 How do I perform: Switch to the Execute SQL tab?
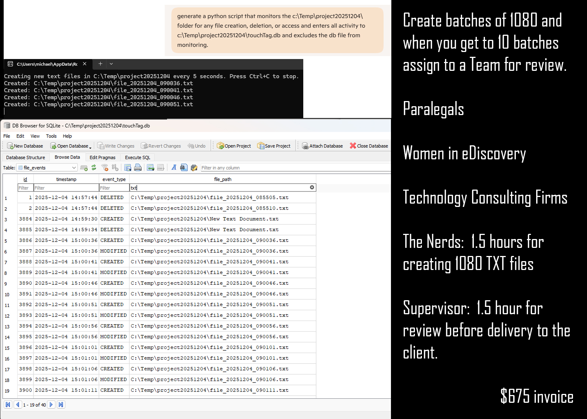click(137, 157)
